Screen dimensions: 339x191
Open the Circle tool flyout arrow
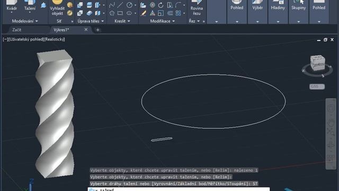pos(136,5)
